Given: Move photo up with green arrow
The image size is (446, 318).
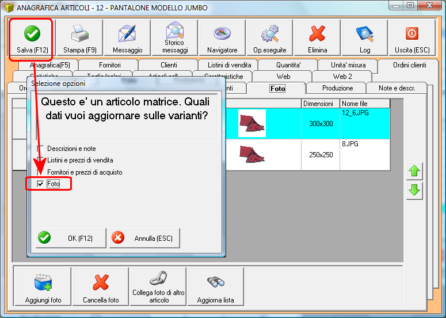Looking at the screenshot, I should 414,171.
